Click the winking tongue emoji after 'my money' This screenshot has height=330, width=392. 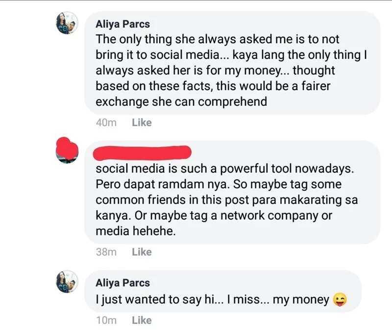click(x=340, y=300)
